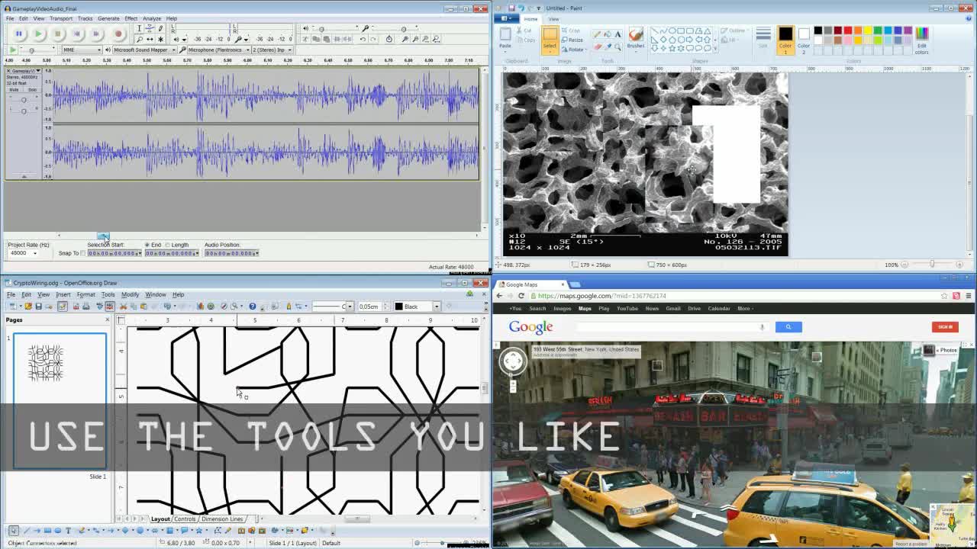Screen dimensions: 977x549
Task: Click the Save icon in OpenOffice Draw
Action: [x=38, y=307]
